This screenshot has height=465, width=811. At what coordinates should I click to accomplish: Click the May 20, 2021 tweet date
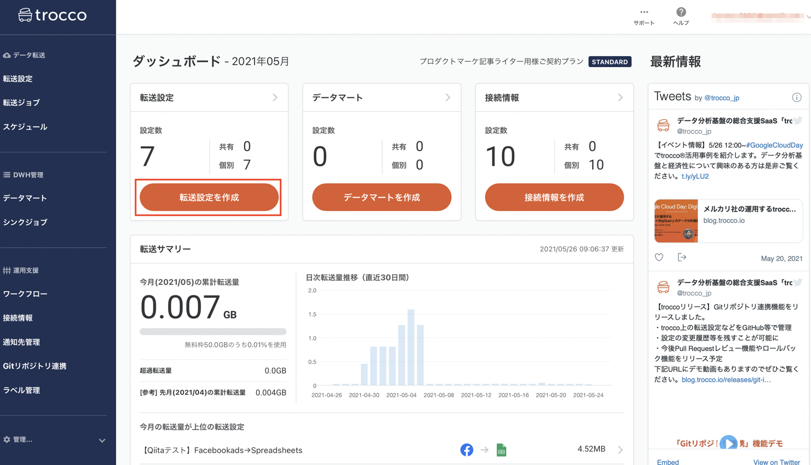click(x=782, y=258)
